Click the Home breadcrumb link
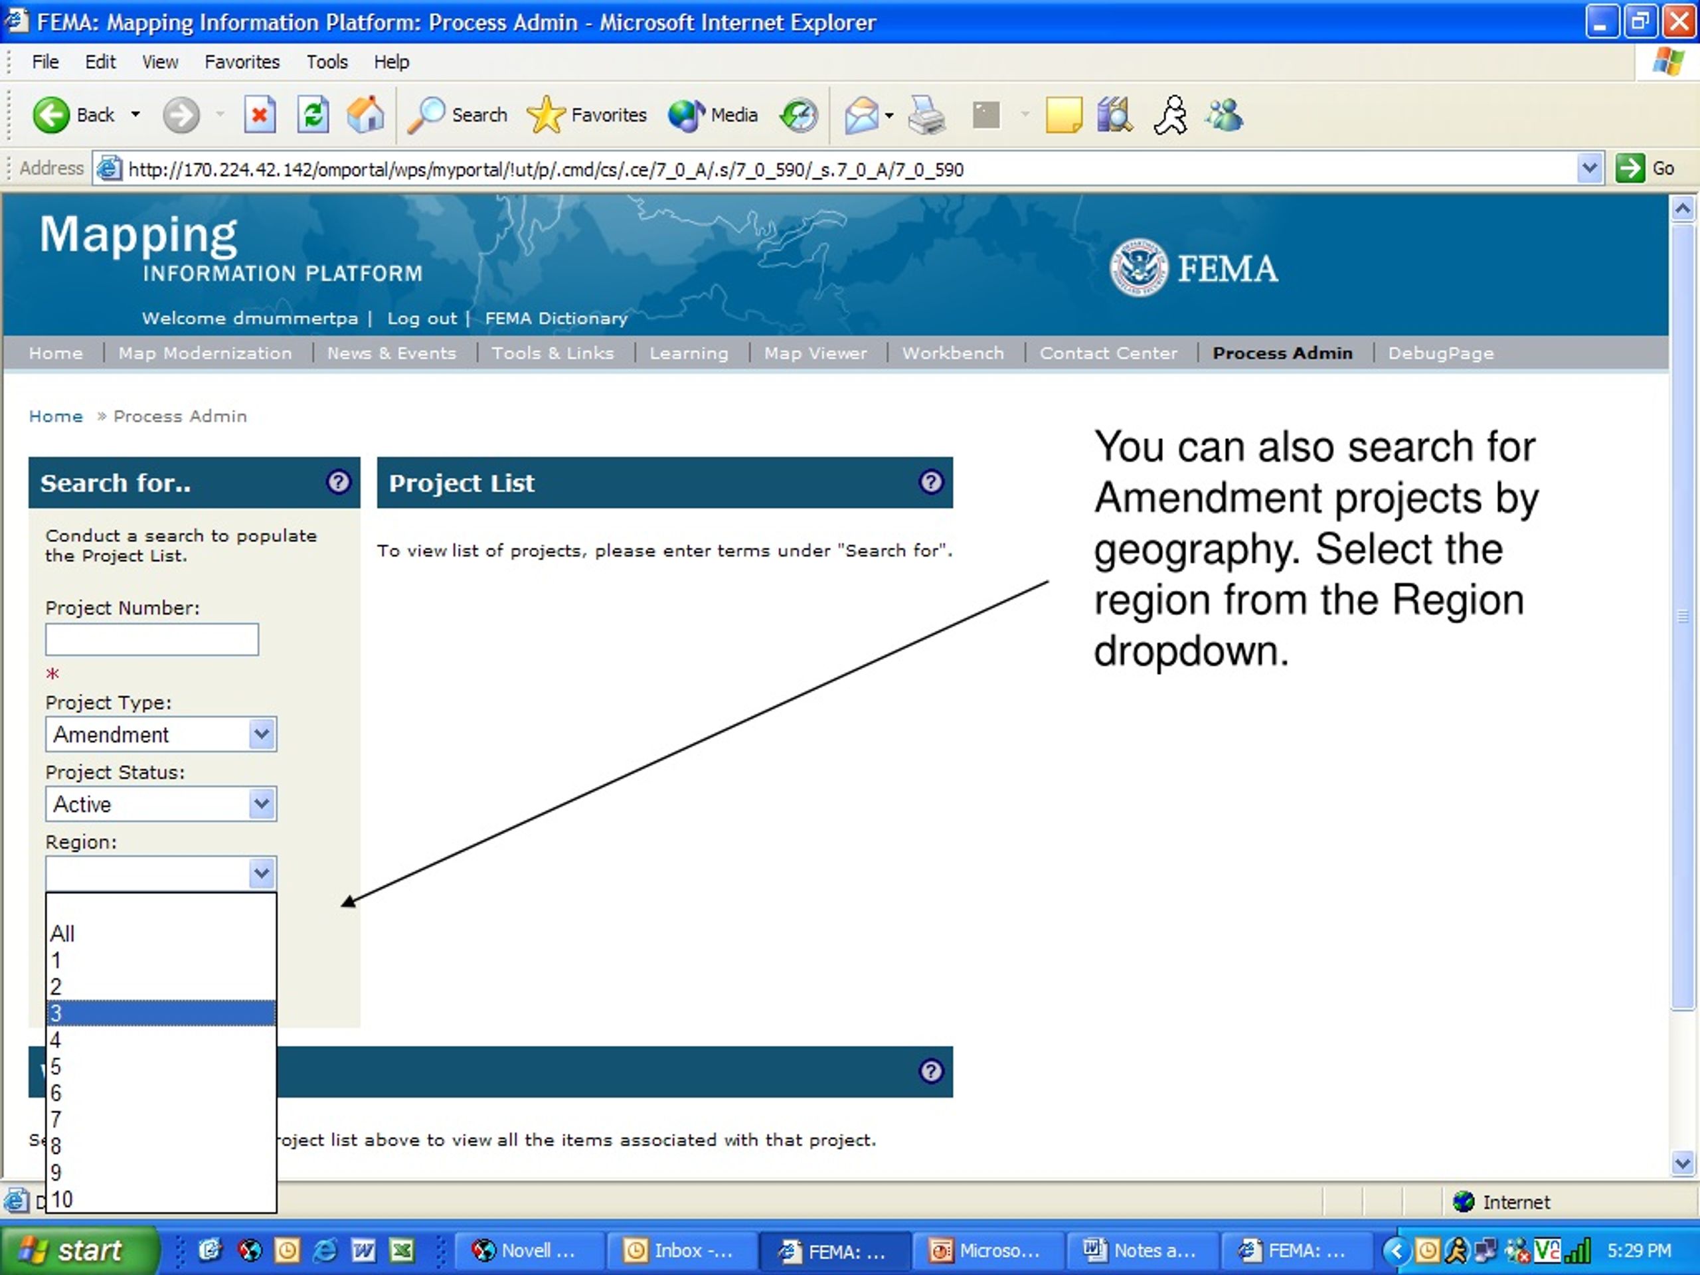This screenshot has width=1700, height=1275. tap(55, 416)
